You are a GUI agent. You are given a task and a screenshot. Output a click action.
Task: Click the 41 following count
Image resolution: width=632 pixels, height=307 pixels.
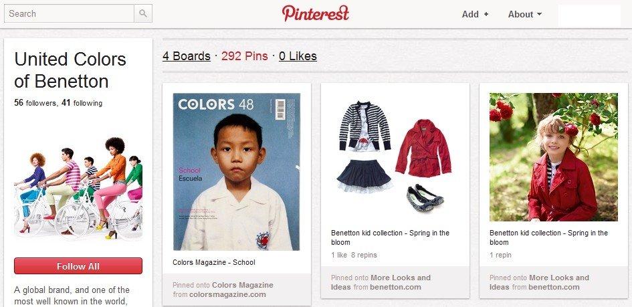click(x=82, y=103)
